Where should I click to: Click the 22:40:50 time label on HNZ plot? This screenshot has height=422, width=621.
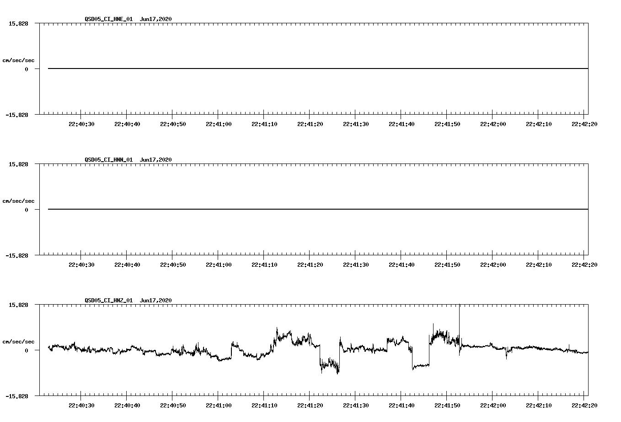point(173,406)
